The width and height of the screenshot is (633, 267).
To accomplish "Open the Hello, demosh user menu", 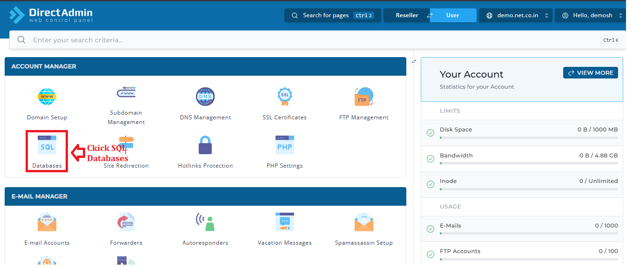I will pos(590,15).
